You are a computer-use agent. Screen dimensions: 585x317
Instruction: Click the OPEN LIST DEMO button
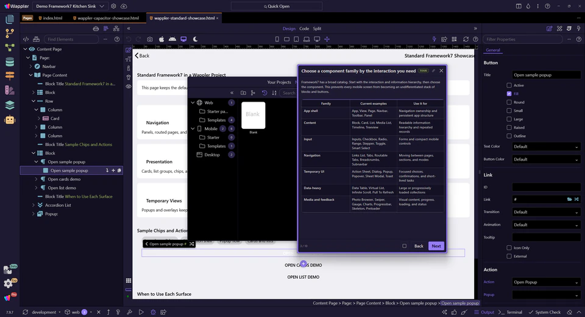(x=303, y=277)
